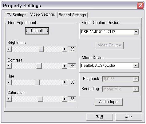
Task: Confirm with the 확인 button
Action: pyautogui.click(x=100, y=117)
